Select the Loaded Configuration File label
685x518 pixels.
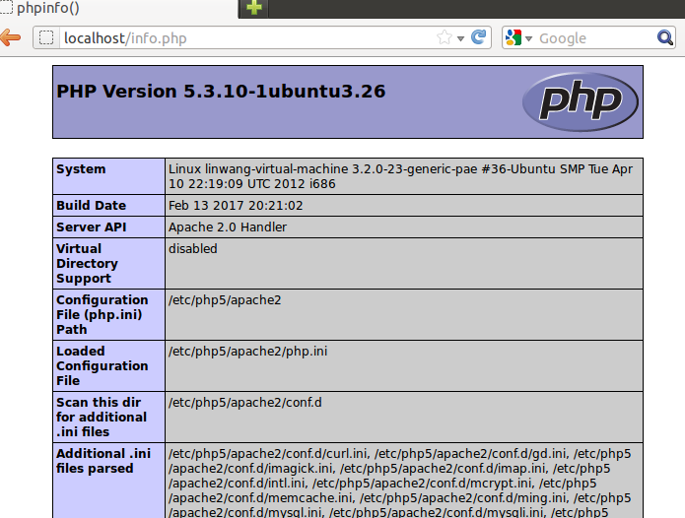click(103, 365)
